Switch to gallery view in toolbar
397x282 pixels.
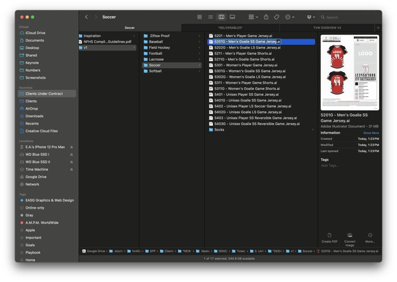pos(232,17)
